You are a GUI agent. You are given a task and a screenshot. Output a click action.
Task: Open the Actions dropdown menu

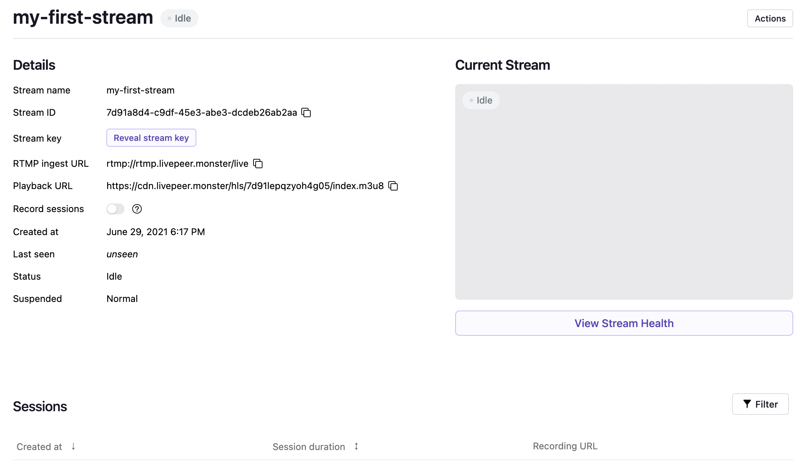[x=770, y=18]
